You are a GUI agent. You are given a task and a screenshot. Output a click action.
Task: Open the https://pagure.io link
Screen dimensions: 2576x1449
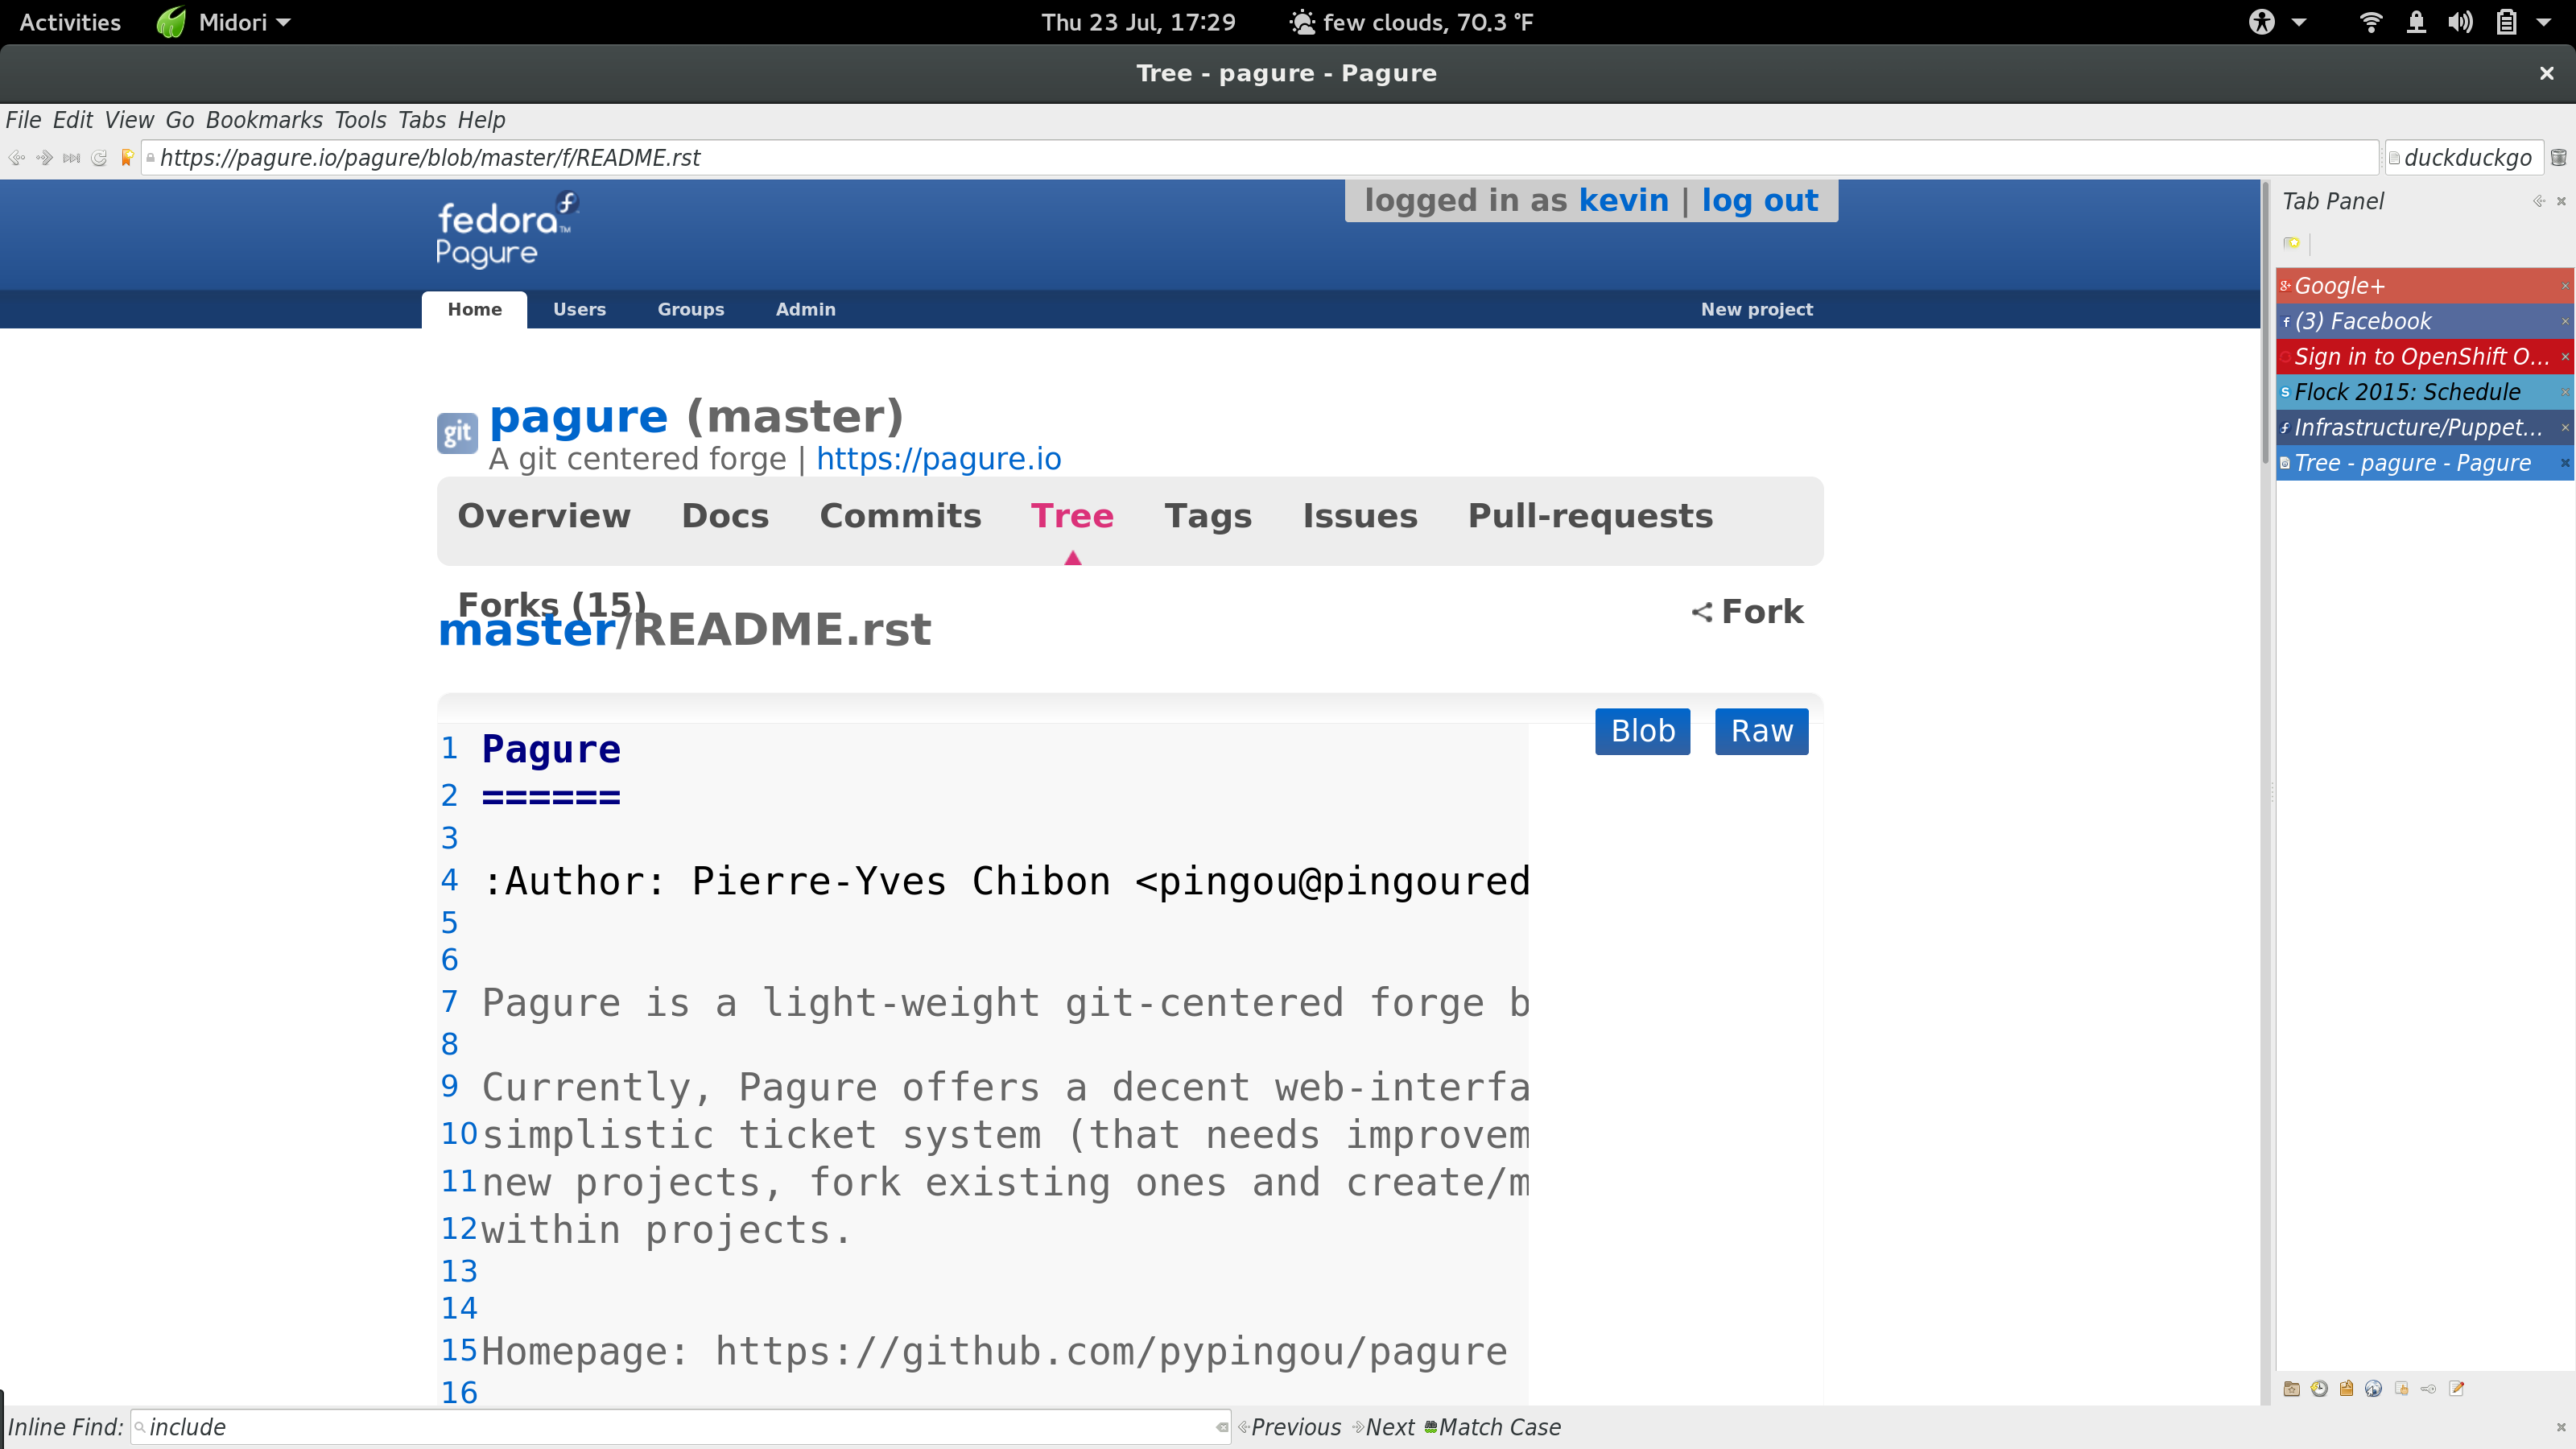point(938,459)
